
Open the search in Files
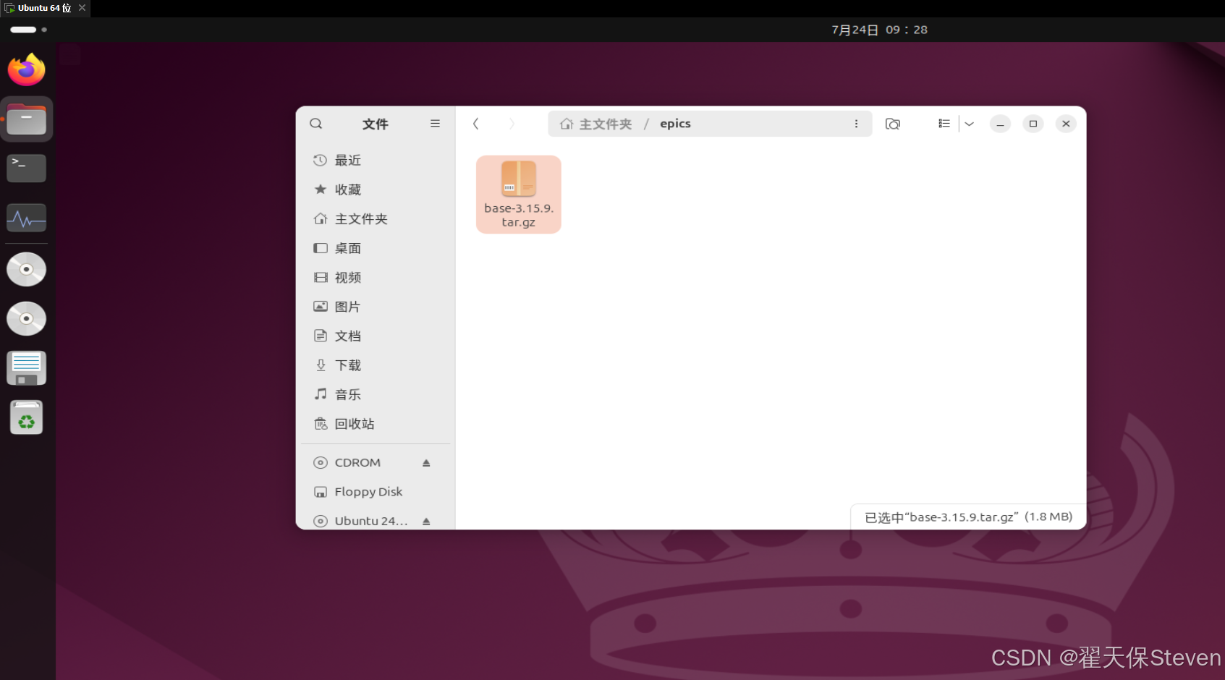pos(316,124)
